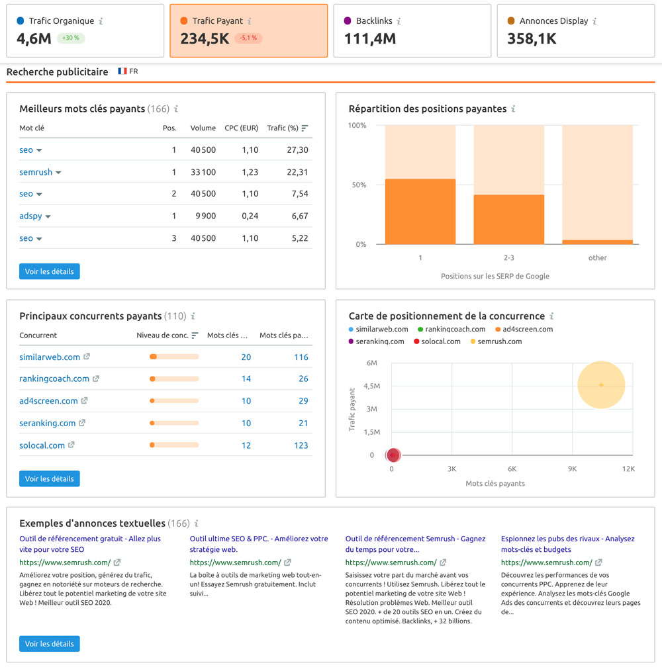This screenshot has height=671, width=662.
Task: Show info for Carte de positionnement
Action: pos(552,316)
